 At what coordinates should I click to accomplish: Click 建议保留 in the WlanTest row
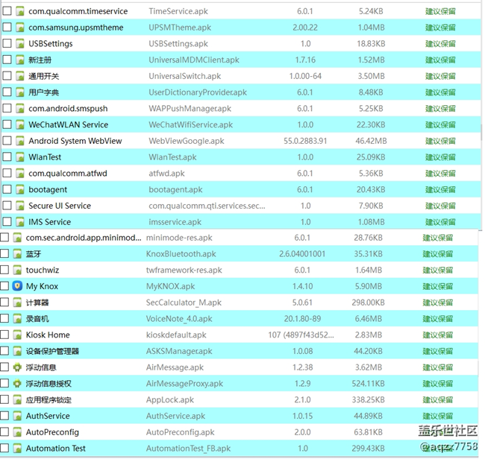pyautogui.click(x=440, y=157)
